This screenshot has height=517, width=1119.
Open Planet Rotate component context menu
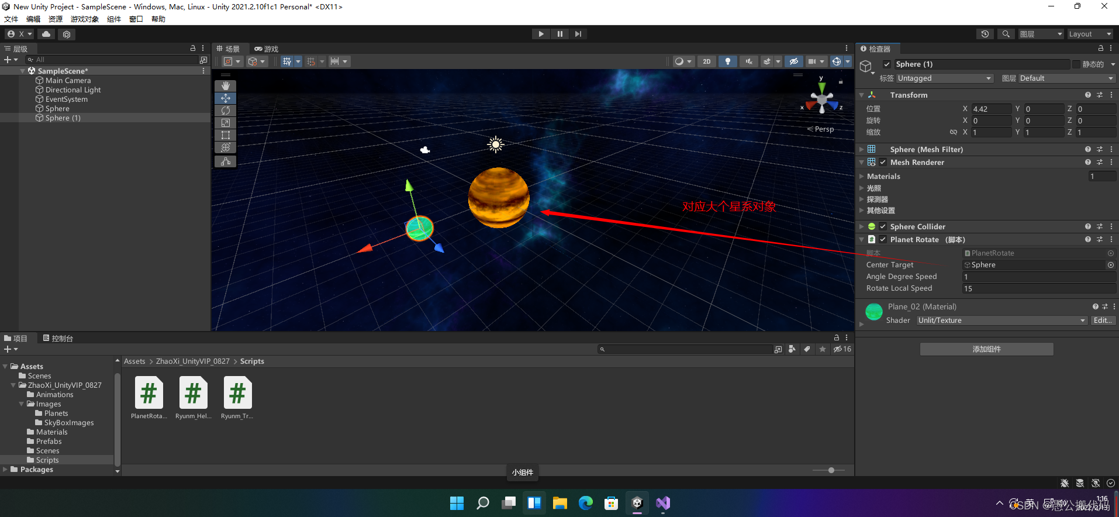(1111, 239)
